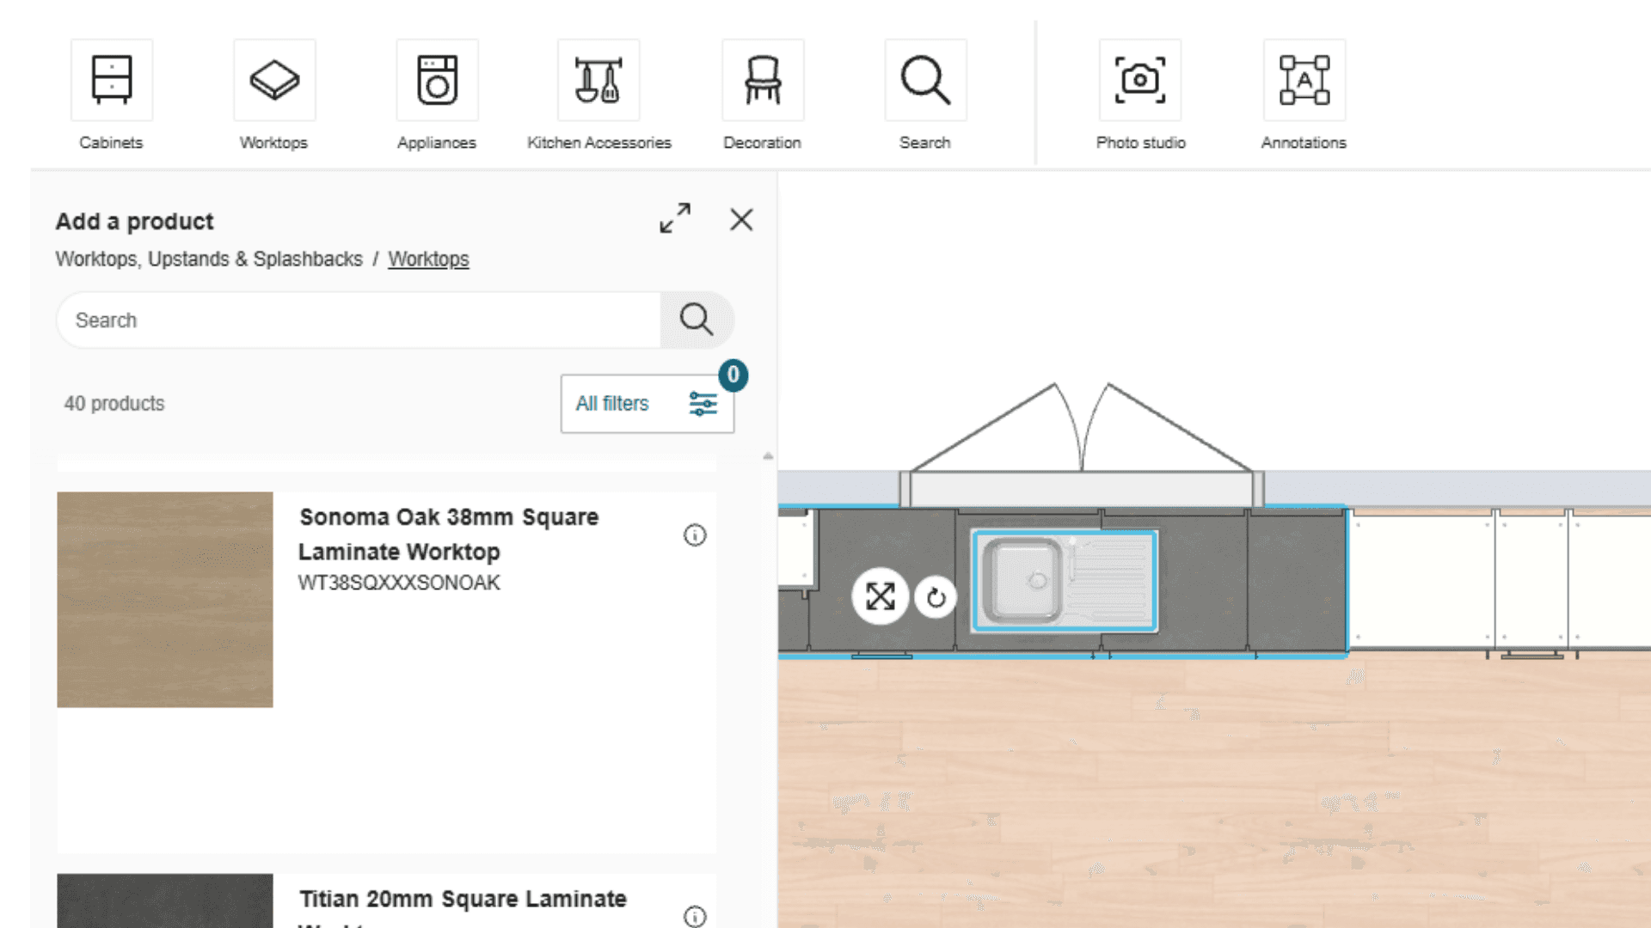Click the product code WT38SQXXXSONOAK
This screenshot has width=1651, height=928.
(399, 583)
